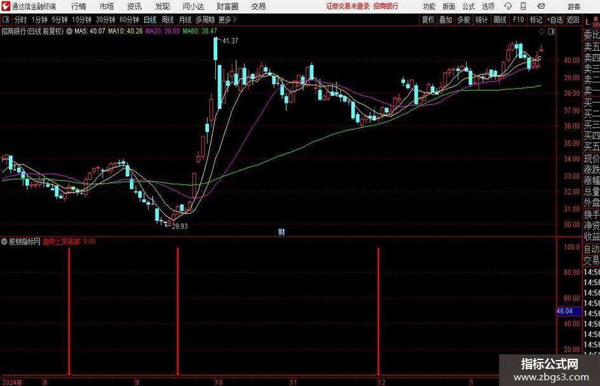The image size is (600, 386).
Task: Select the 日线 period tab
Action: [150, 20]
